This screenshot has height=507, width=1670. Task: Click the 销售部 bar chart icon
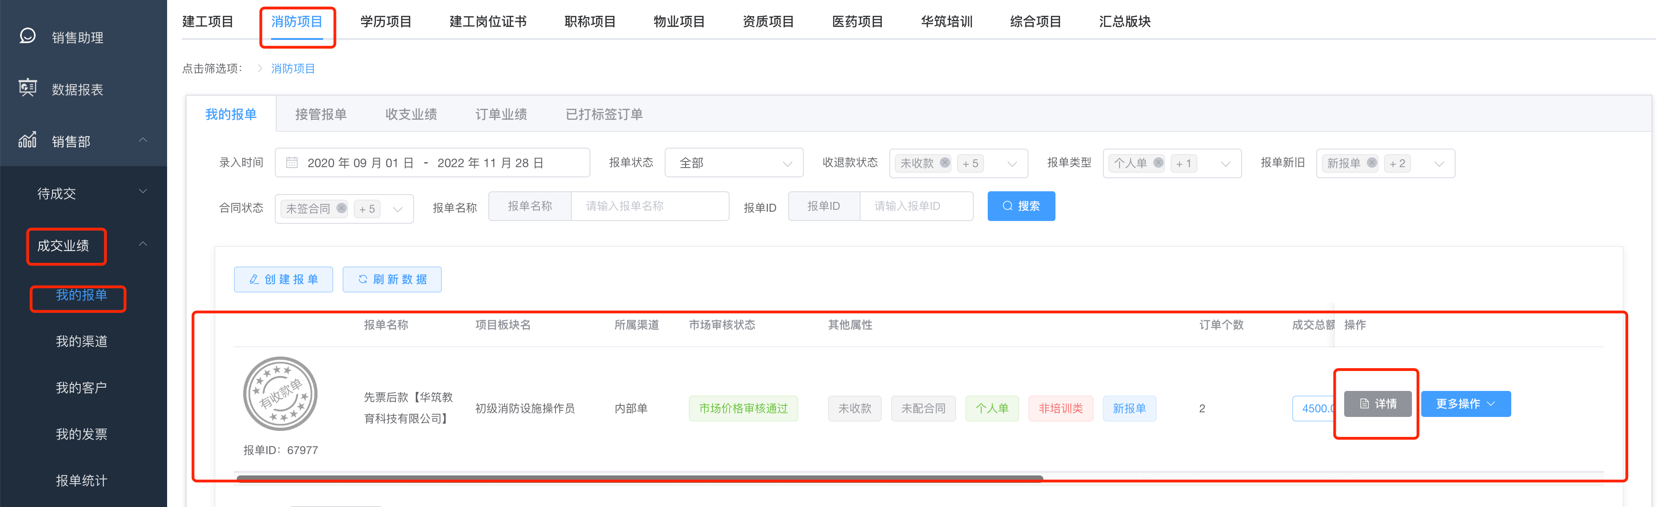coord(28,140)
